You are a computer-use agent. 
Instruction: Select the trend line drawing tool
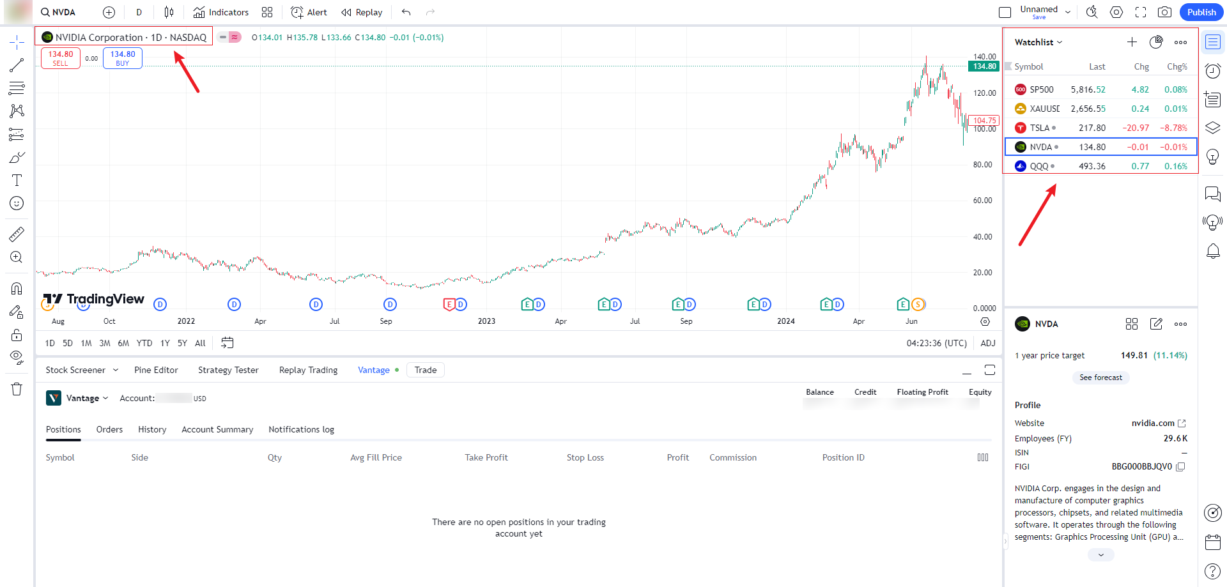click(17, 65)
